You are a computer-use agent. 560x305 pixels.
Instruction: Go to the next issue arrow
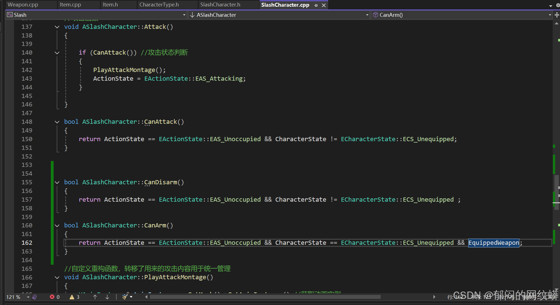pos(107,297)
